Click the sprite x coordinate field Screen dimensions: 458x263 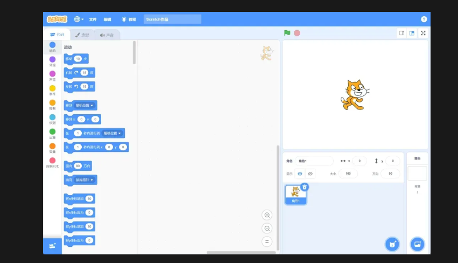pyautogui.click(x=360, y=161)
